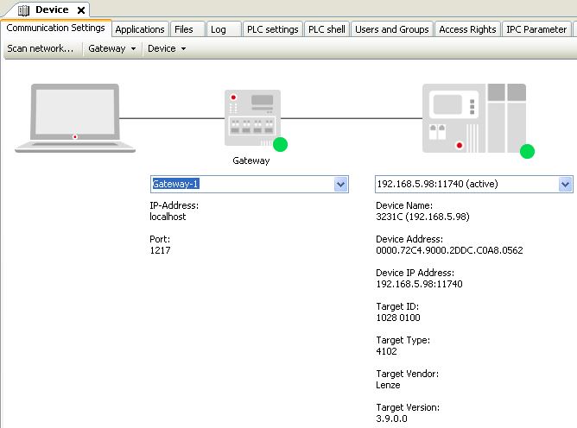
Task: Expand the Gateway-1 dropdown list
Action: (340, 184)
